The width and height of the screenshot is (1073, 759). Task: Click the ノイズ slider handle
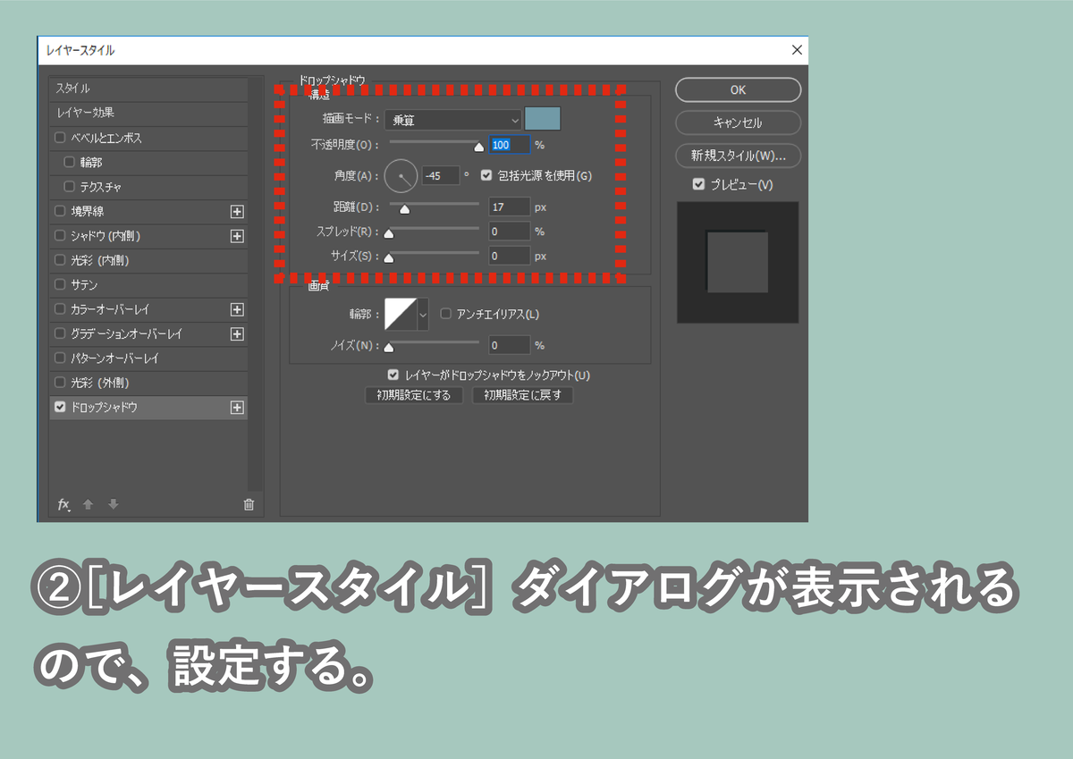[389, 347]
